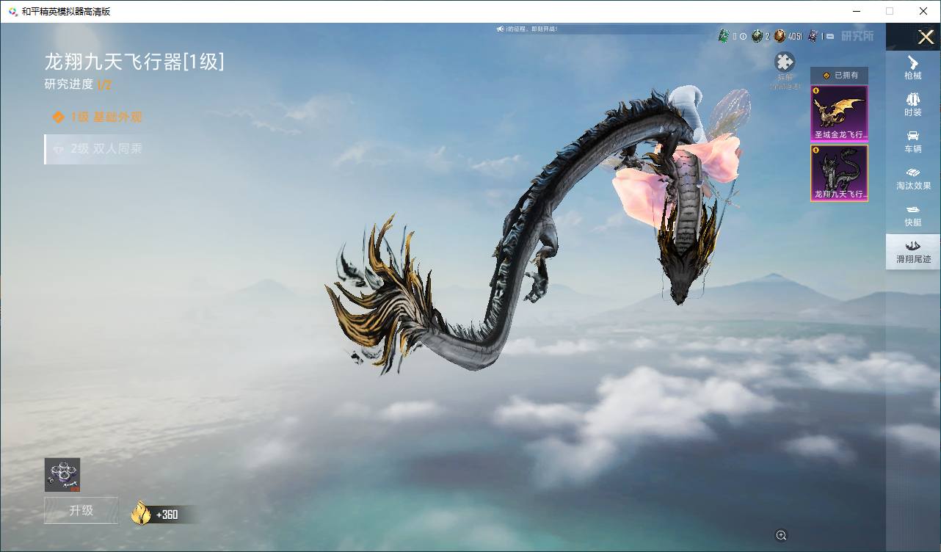Click the 拆解 puzzle piece icon
Image resolution: width=941 pixels, height=552 pixels.
(785, 62)
